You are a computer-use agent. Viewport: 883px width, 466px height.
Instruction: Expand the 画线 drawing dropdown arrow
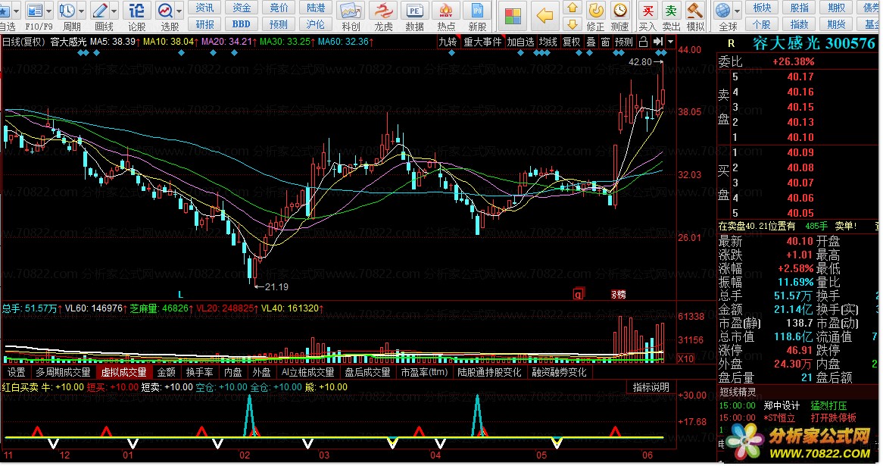[x=114, y=11]
